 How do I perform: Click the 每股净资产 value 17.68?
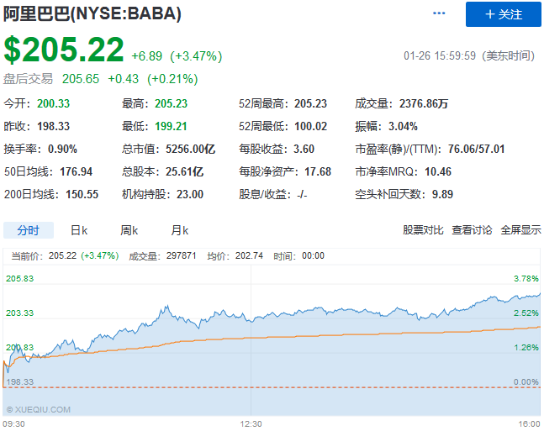[318, 171]
